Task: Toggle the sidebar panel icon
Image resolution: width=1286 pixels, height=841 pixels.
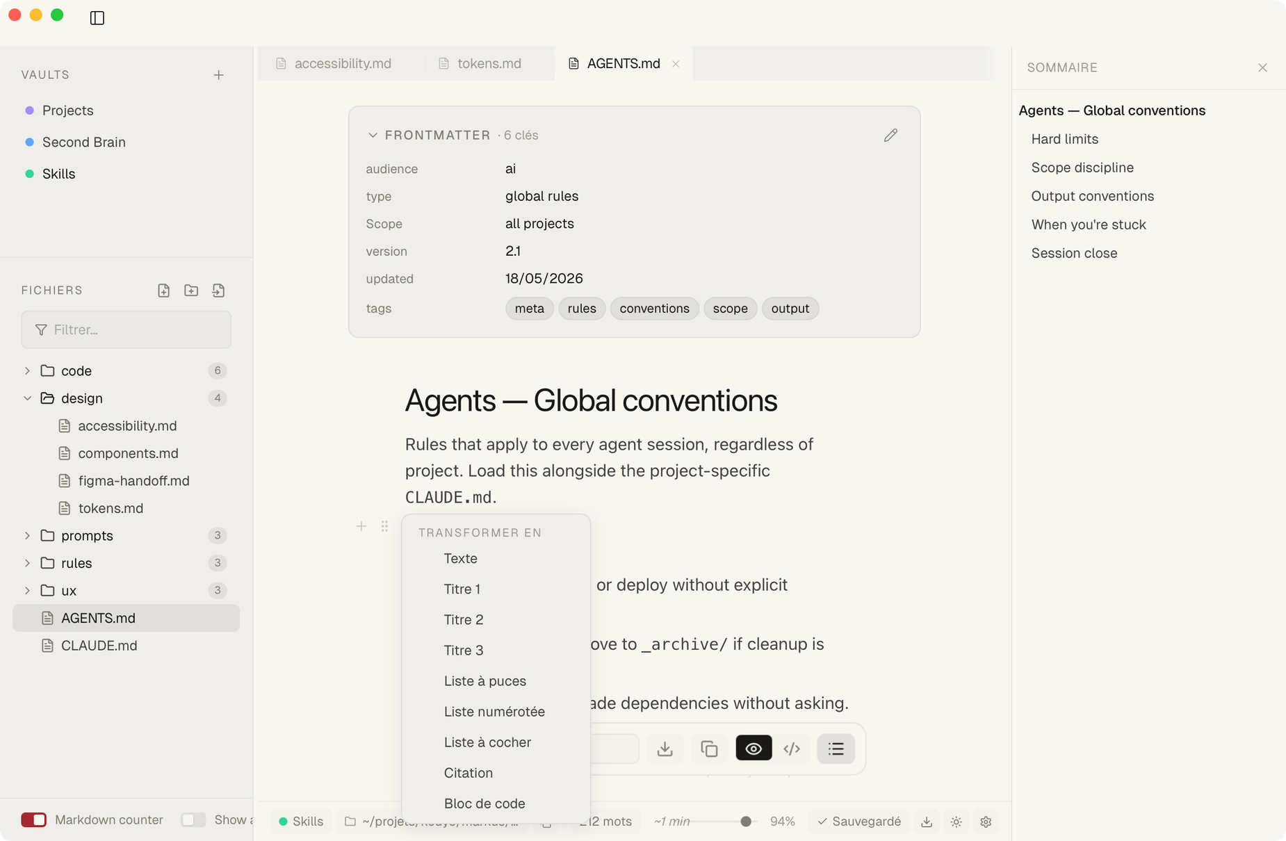Action: coord(97,17)
